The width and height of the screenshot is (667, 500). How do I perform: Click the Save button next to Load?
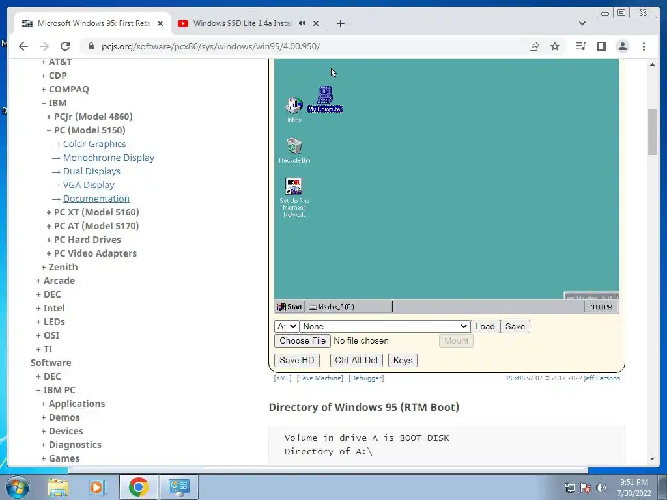515,327
